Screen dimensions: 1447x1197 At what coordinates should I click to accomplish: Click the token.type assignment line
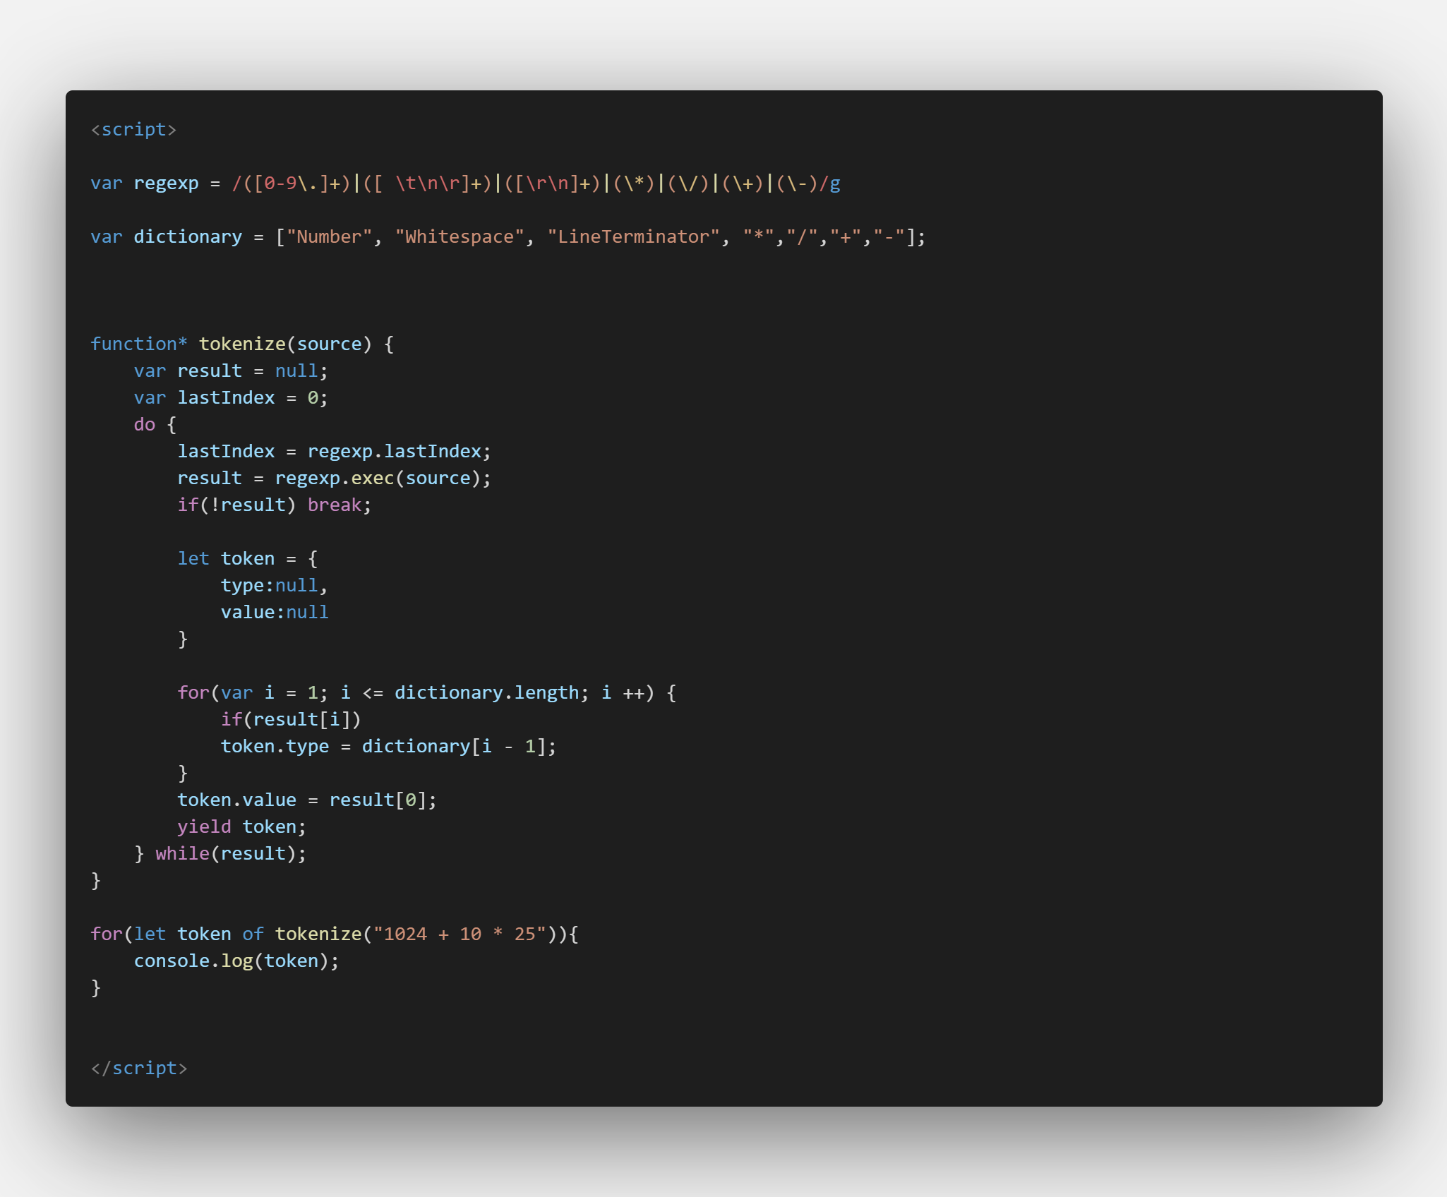(388, 747)
